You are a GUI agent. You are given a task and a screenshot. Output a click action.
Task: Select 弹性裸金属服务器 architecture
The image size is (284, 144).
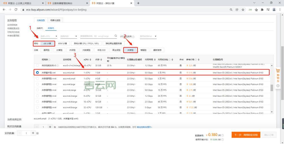pyautogui.click(x=114, y=43)
